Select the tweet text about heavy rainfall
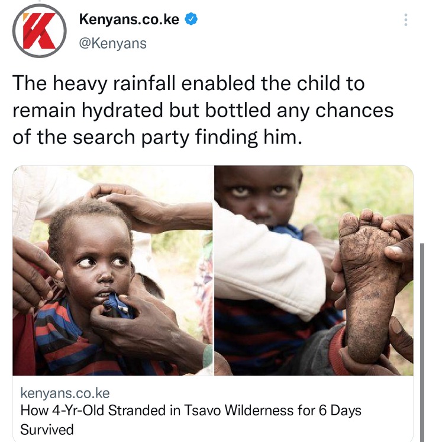Image resolution: width=426 pixels, height=442 pixels. 203,110
